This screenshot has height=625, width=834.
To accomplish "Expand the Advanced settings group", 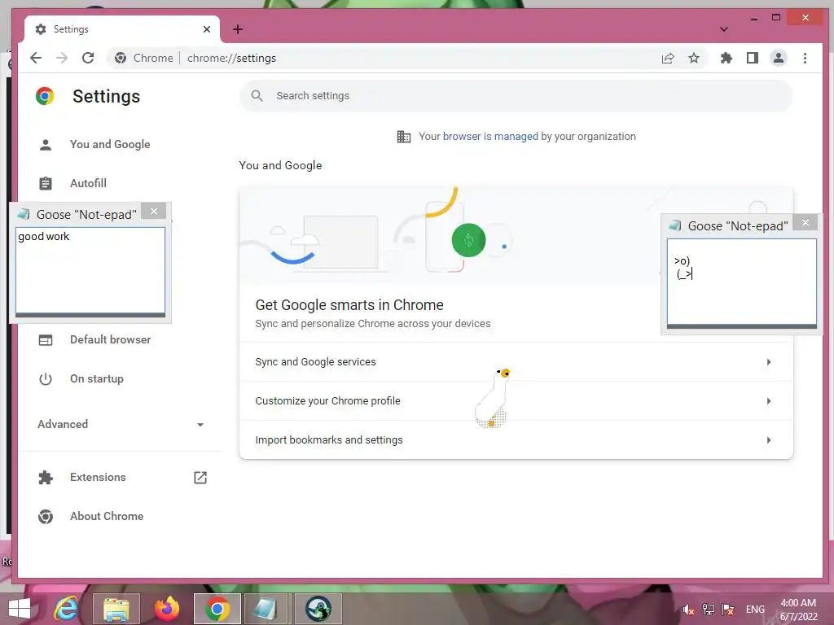I will [x=121, y=424].
